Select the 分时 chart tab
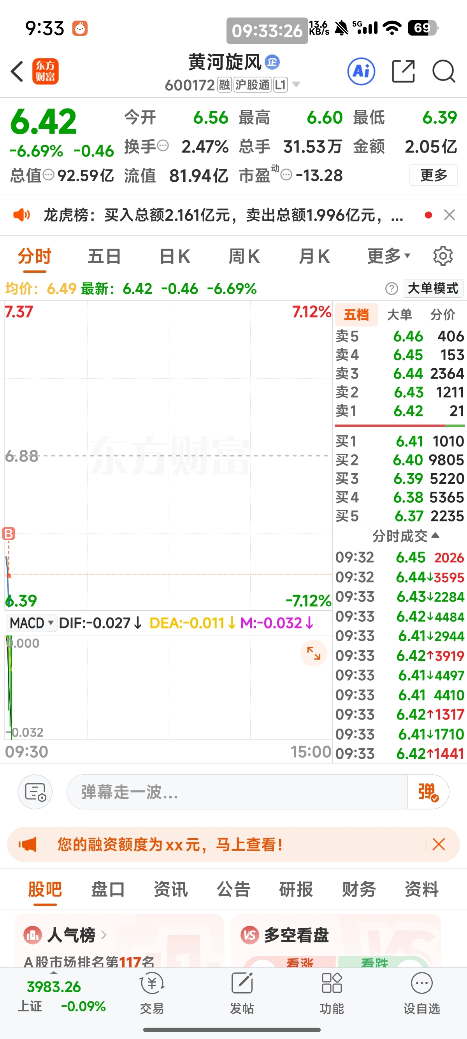 click(x=35, y=256)
